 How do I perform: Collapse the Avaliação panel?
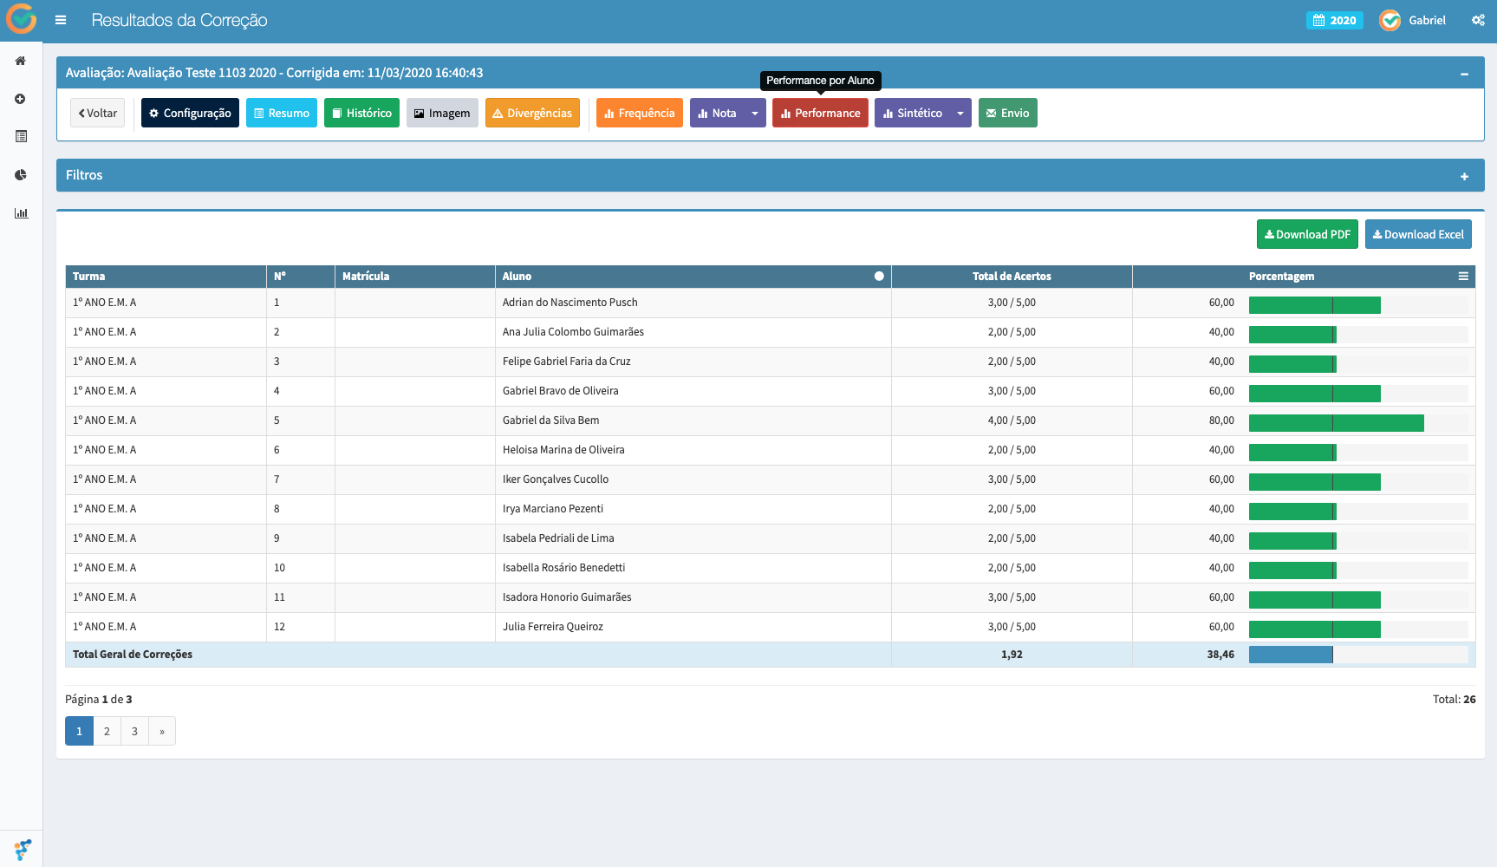click(1464, 74)
